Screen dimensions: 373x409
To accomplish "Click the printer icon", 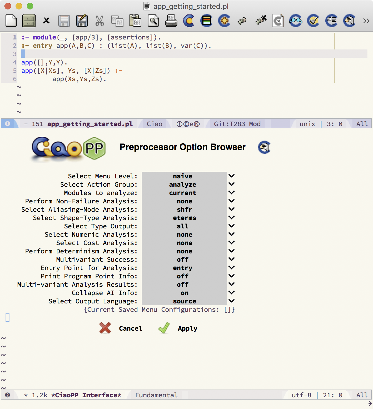I will [x=171, y=21].
